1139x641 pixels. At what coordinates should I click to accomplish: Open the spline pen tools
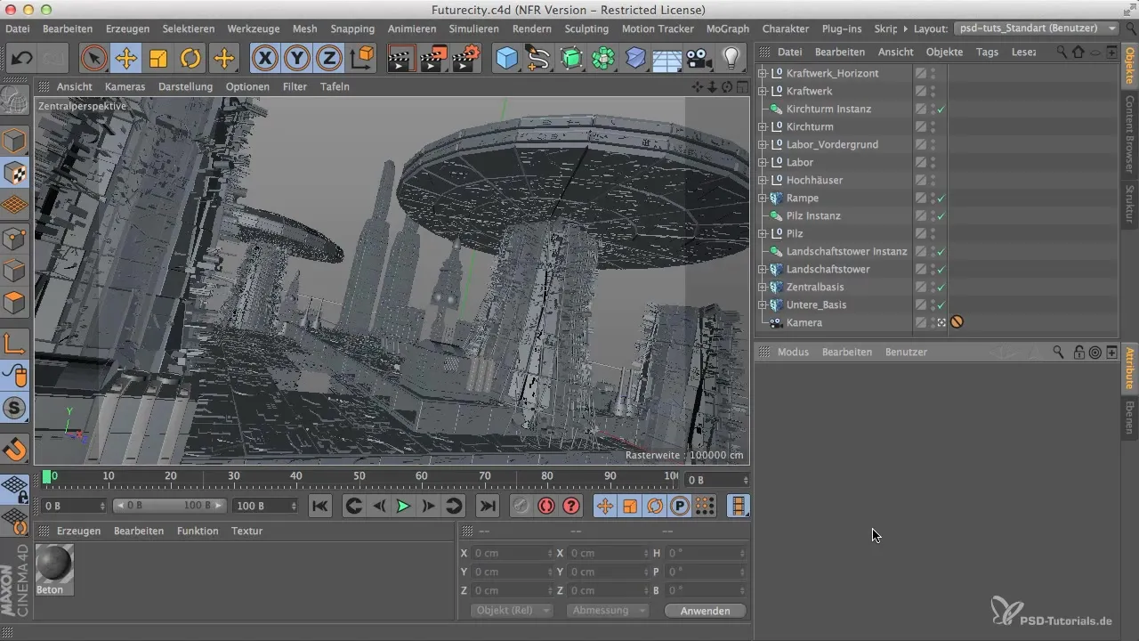(538, 59)
